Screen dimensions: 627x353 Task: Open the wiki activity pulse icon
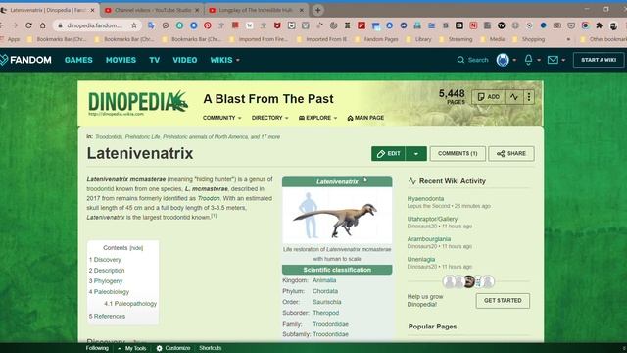(x=513, y=97)
